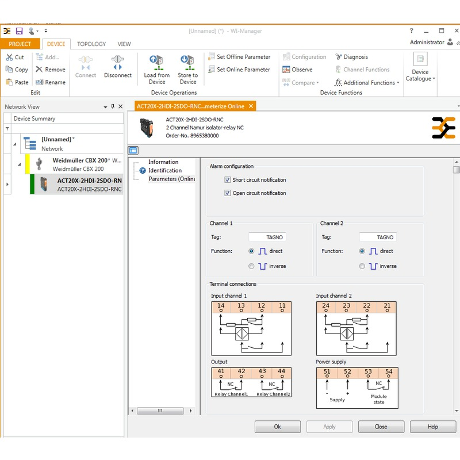460x460 pixels.
Task: Switch to the TOPOLOGY ribbon tab
Action: [91, 44]
